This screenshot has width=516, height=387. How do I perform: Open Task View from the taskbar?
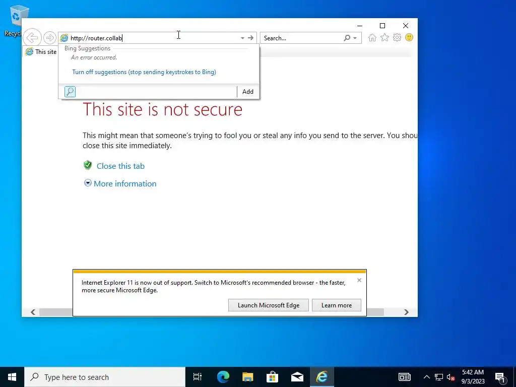click(x=198, y=377)
